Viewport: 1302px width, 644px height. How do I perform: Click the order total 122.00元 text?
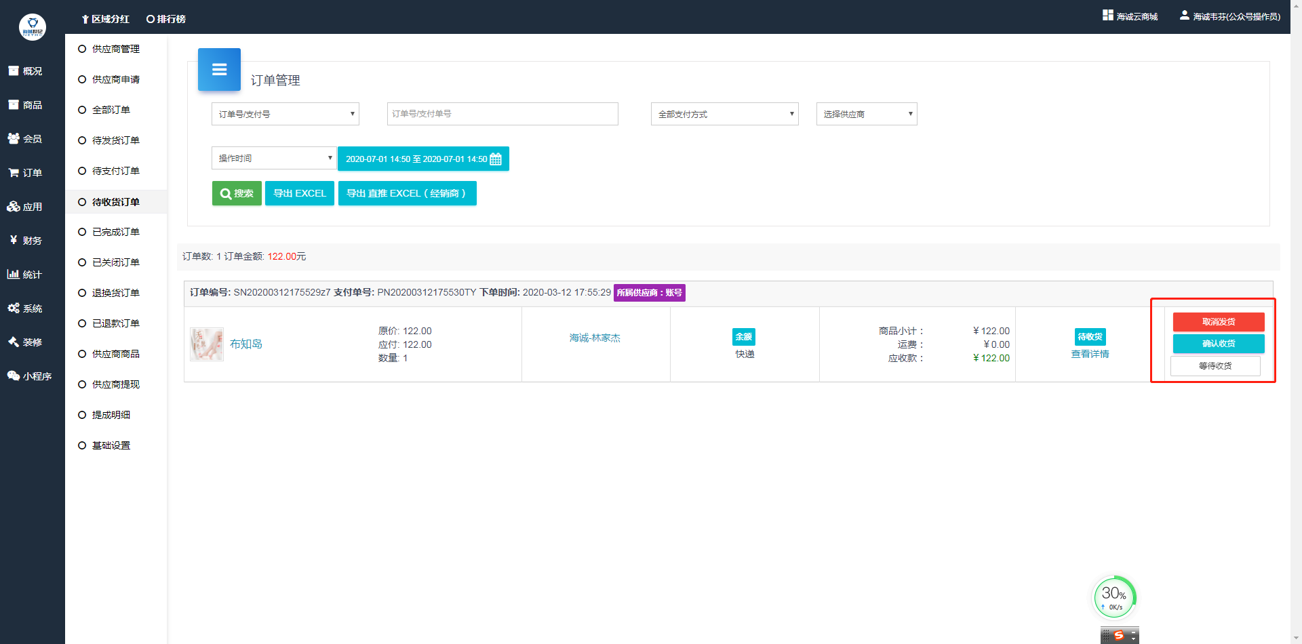287,256
